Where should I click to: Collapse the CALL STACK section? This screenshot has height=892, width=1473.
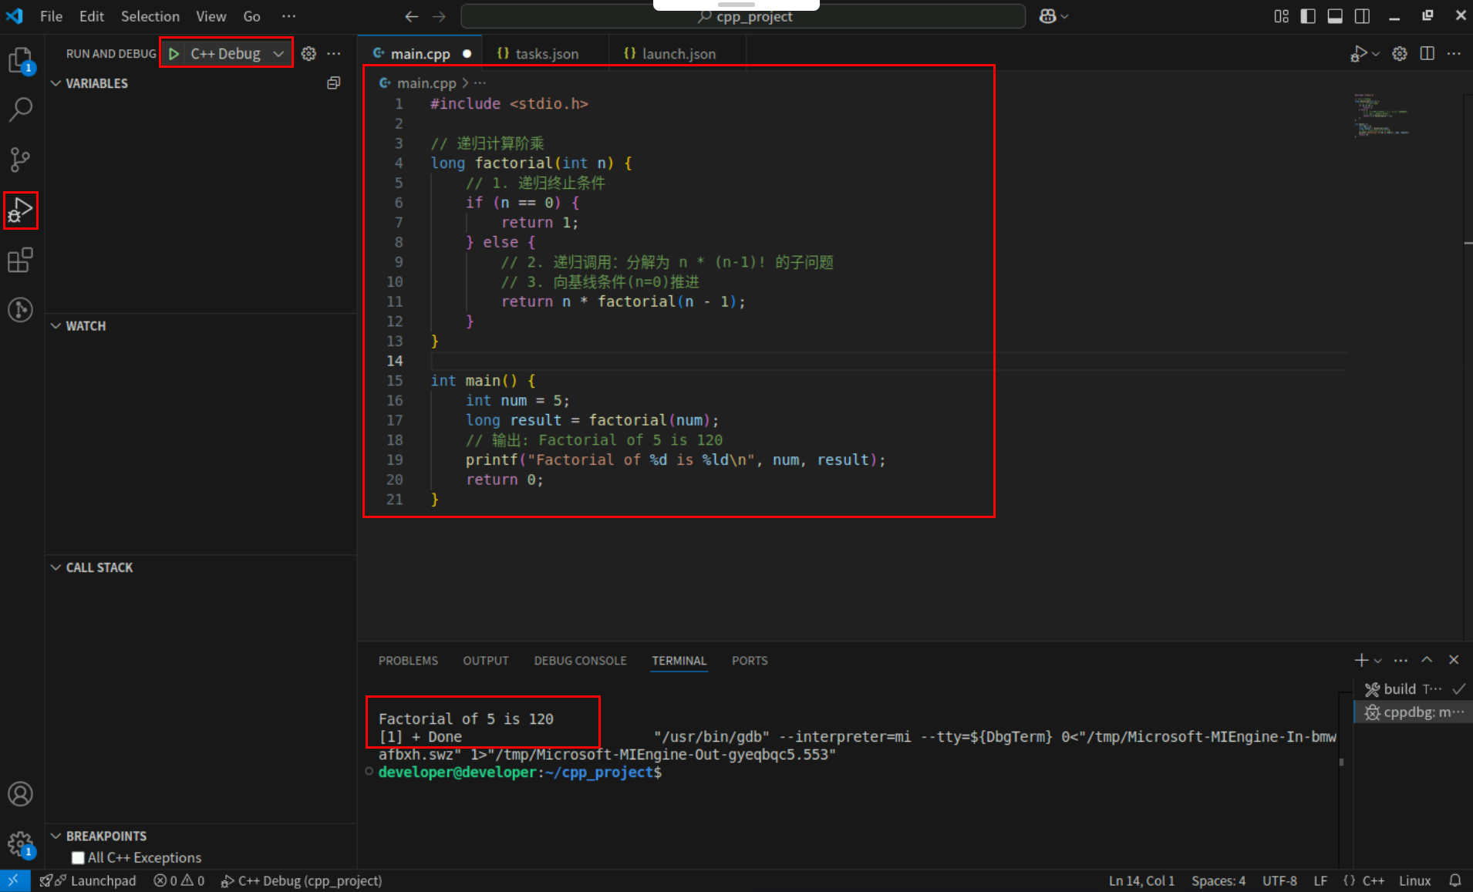point(92,567)
